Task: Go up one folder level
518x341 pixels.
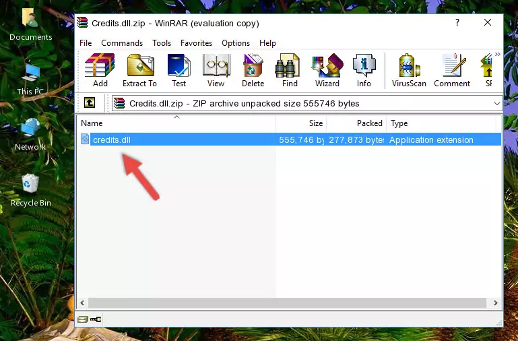Action: pyautogui.click(x=90, y=102)
